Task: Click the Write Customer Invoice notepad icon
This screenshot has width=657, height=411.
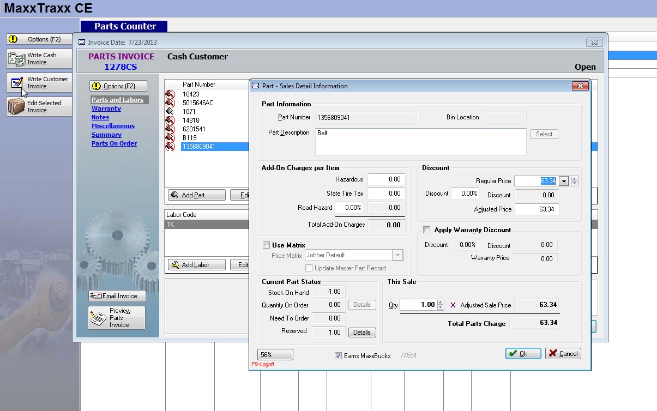Action: pos(17,83)
